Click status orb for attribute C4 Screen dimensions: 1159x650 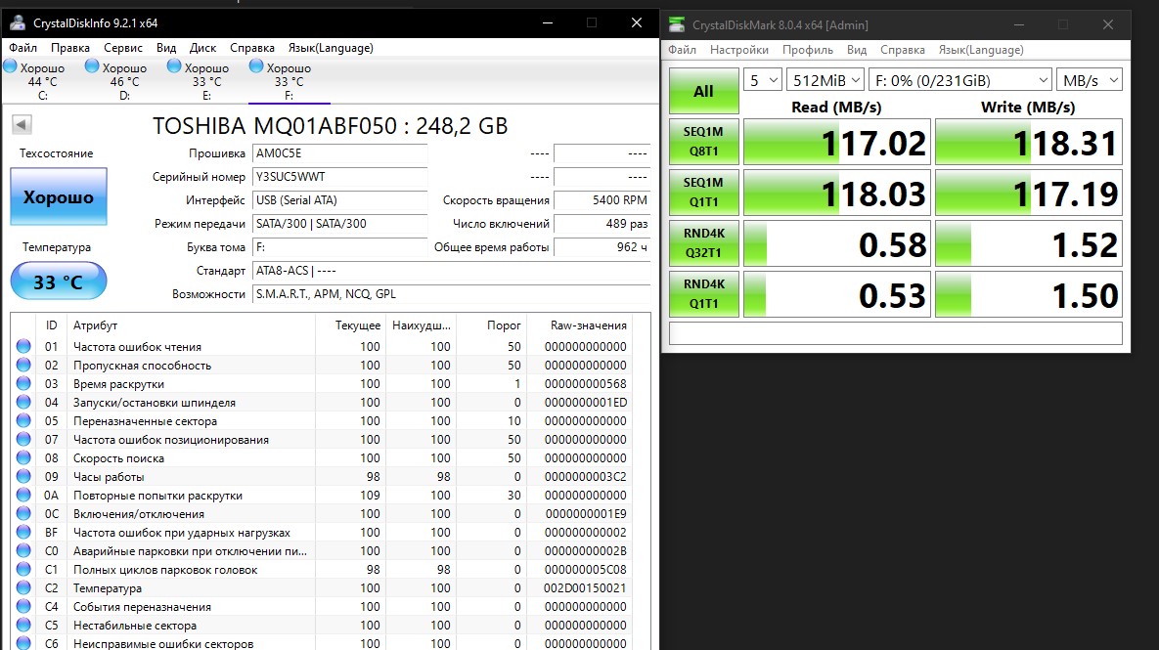click(x=23, y=606)
